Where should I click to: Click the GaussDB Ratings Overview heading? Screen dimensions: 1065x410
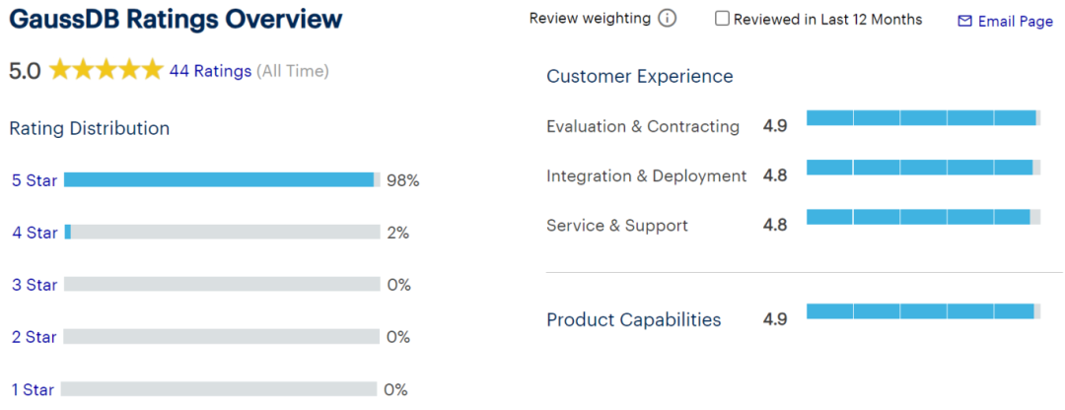(177, 19)
